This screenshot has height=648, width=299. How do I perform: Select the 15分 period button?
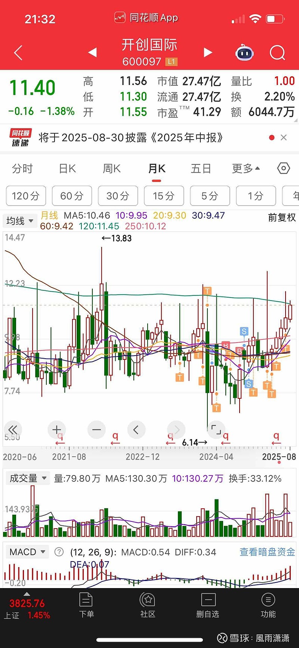(x=164, y=196)
